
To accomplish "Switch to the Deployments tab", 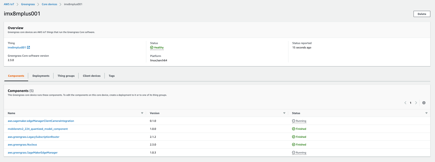I will click(x=41, y=76).
